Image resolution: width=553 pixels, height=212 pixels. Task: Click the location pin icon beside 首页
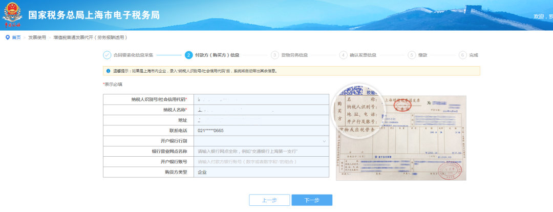pos(8,37)
